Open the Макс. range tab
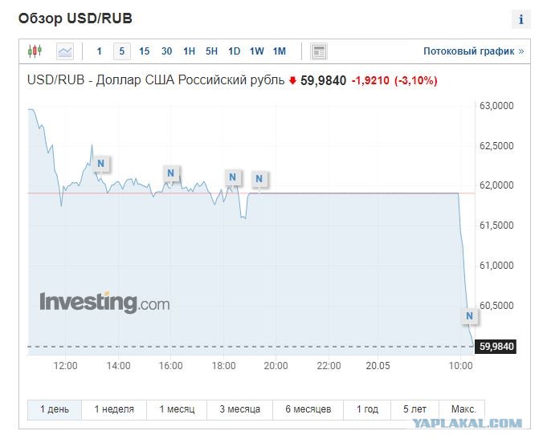The image size is (543, 447). (x=463, y=409)
